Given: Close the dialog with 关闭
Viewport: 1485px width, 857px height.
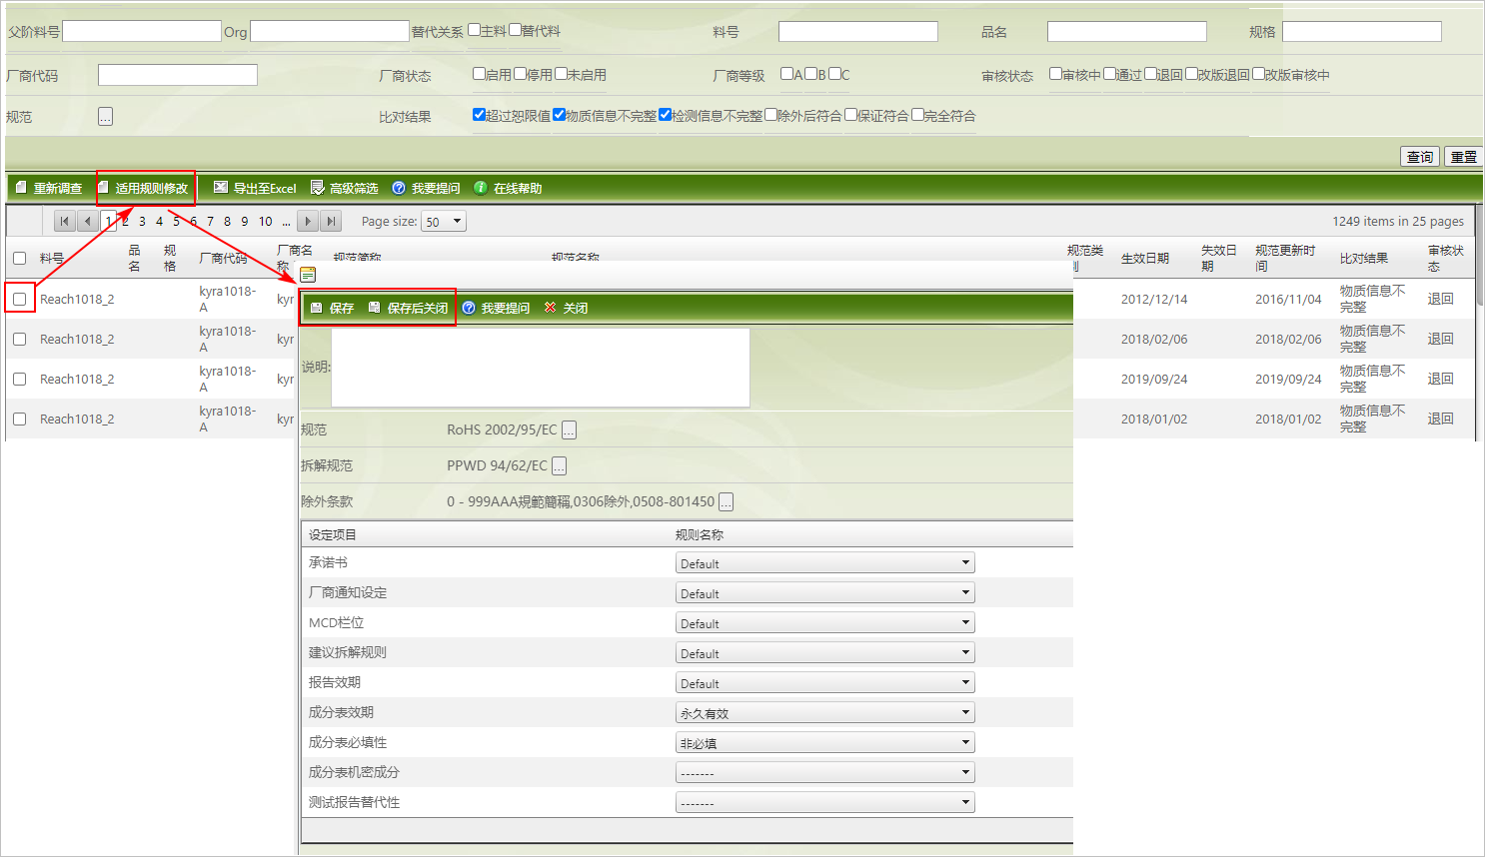Looking at the screenshot, I should point(566,308).
